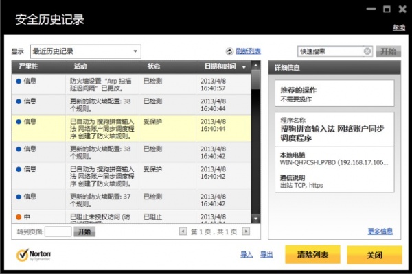Click 出站 TCP, https text

[301, 186]
